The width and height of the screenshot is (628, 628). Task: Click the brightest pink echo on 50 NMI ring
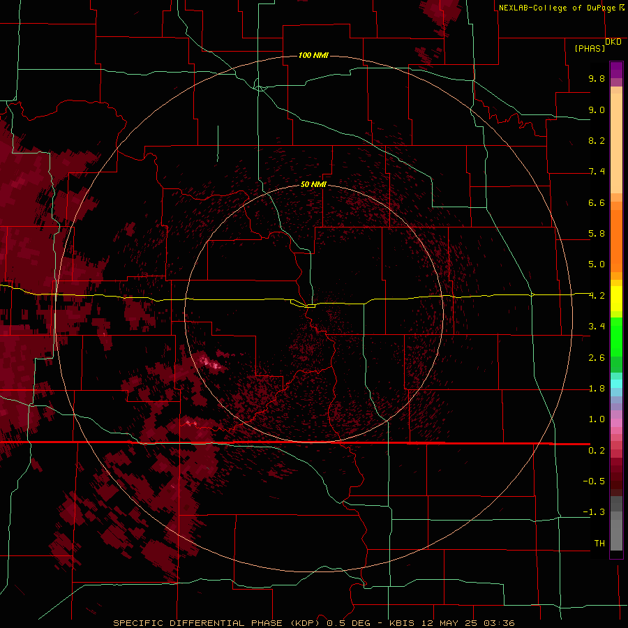210,363
